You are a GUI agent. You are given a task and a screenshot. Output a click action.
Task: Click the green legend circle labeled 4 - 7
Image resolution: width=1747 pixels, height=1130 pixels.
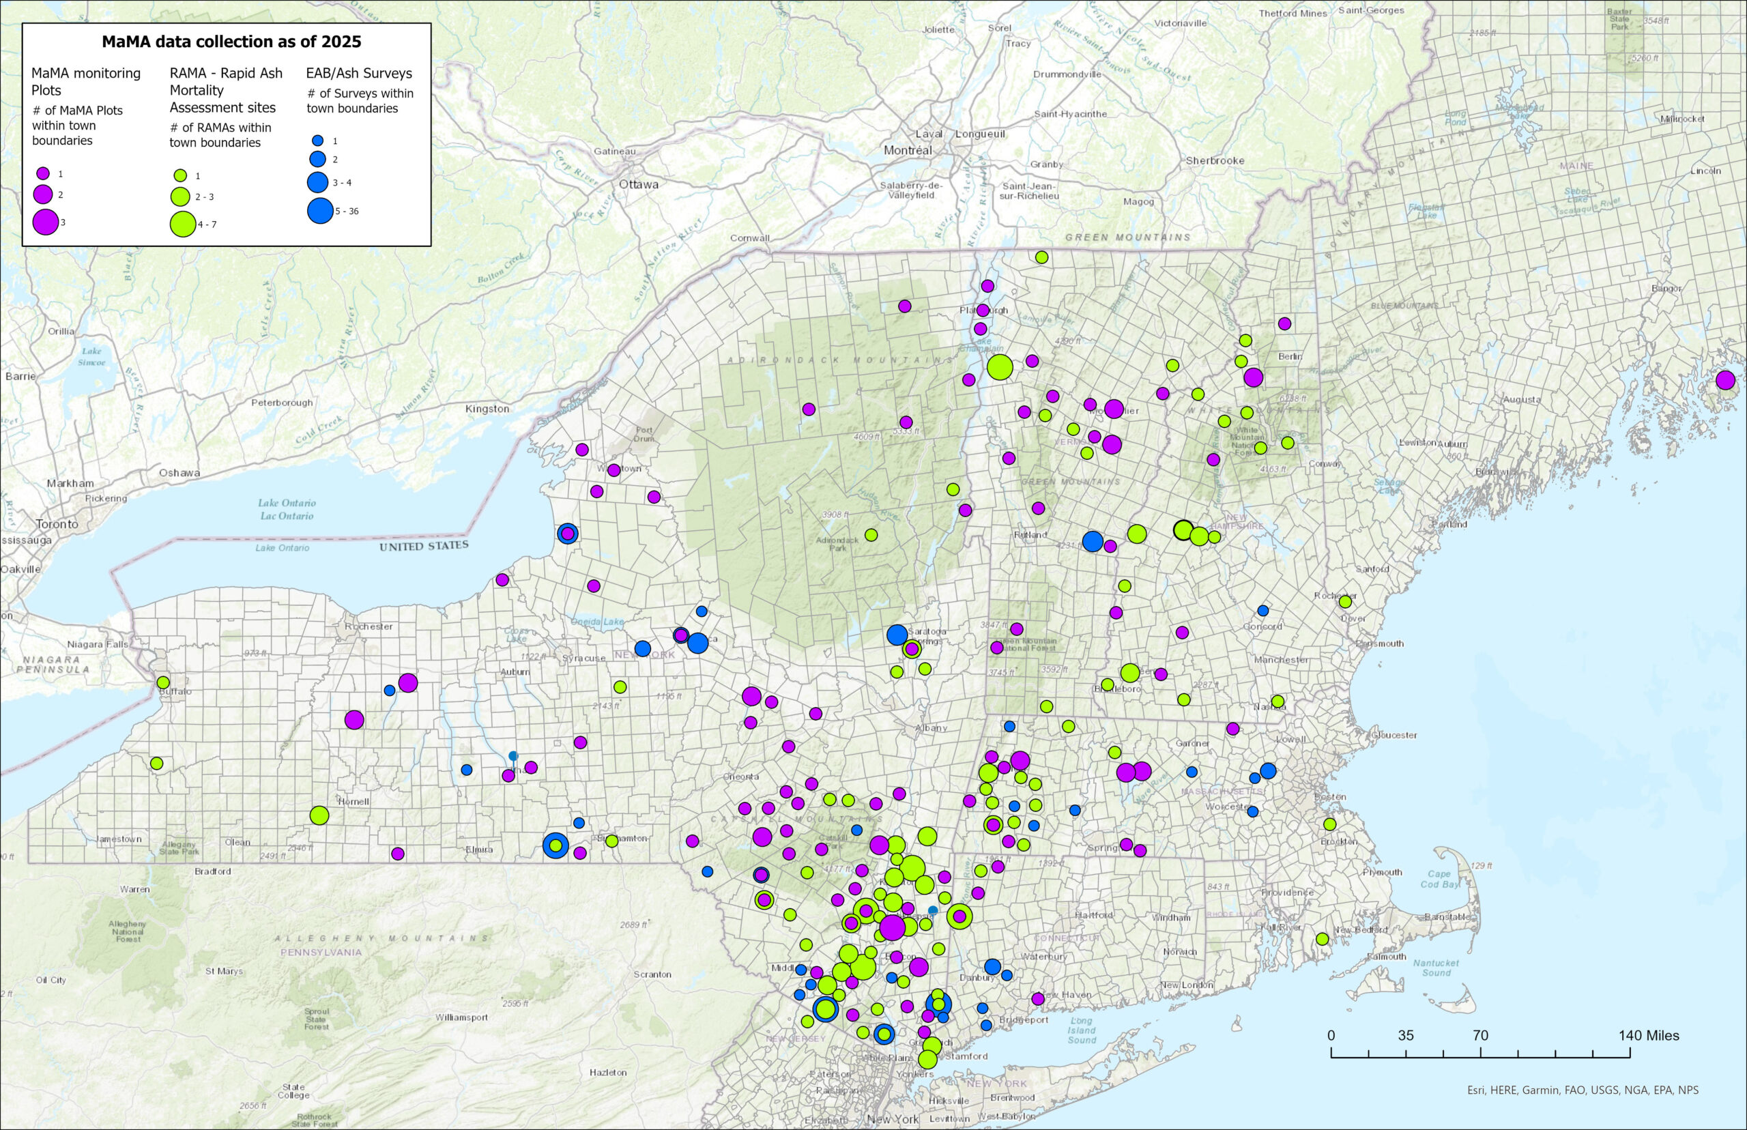(183, 224)
